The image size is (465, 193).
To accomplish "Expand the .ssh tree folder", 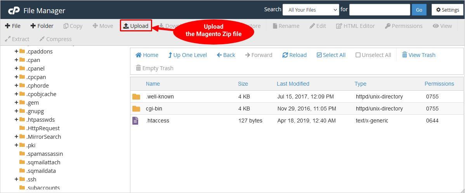I will pyautogui.click(x=16, y=179).
